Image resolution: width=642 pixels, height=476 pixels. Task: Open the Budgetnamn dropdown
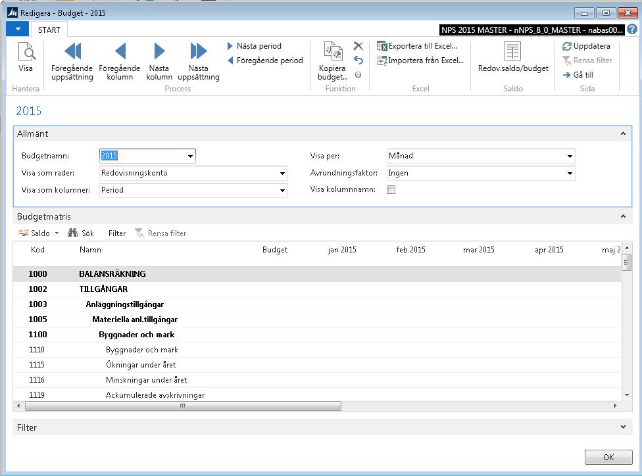point(190,156)
